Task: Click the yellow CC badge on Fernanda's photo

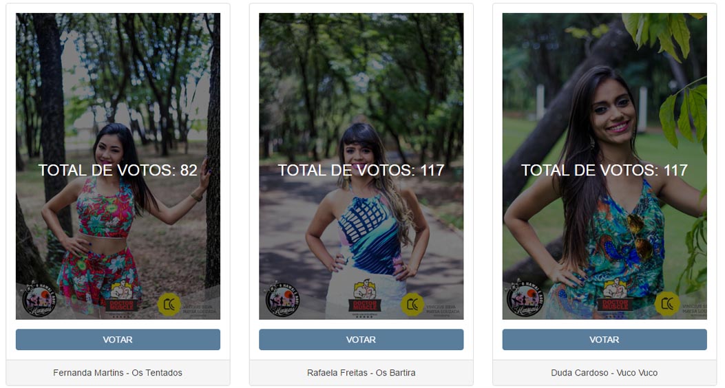Action: (169, 304)
